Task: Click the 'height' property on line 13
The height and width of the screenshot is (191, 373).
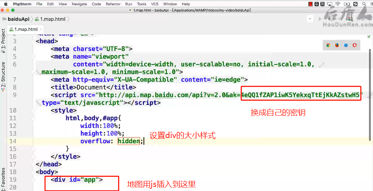Action: (92, 134)
